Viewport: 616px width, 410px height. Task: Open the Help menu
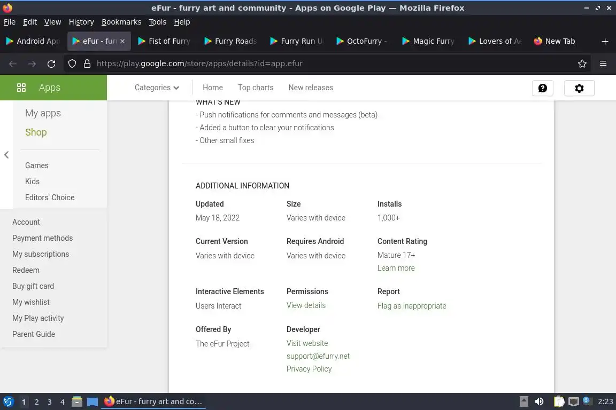(x=182, y=22)
